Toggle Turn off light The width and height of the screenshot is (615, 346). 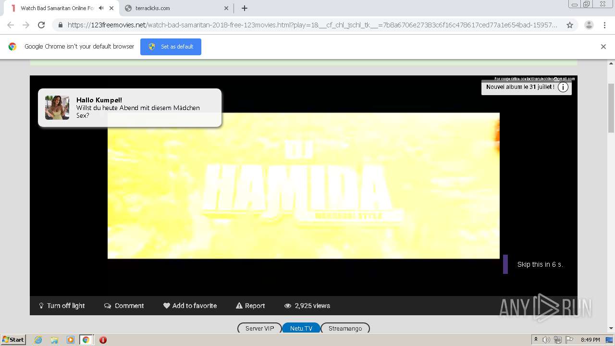(x=62, y=306)
